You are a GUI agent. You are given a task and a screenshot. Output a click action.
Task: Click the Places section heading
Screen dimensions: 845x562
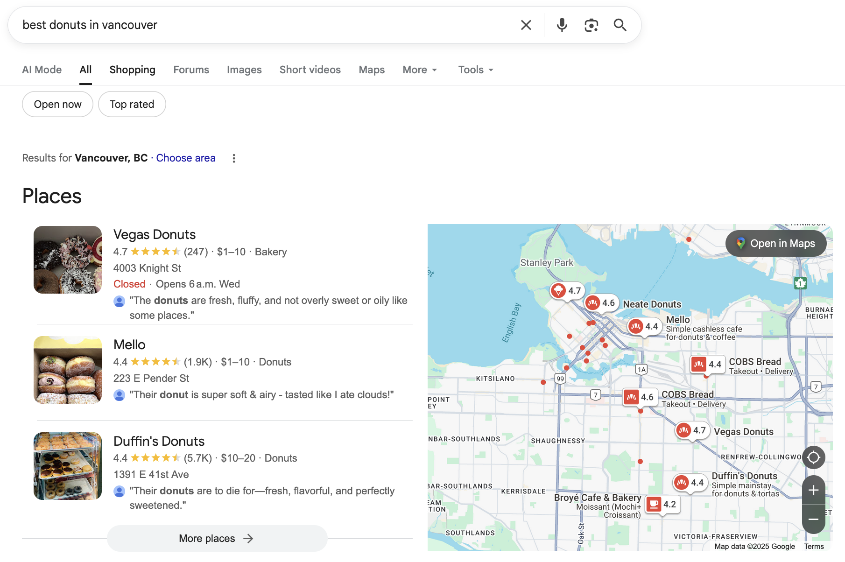click(52, 196)
